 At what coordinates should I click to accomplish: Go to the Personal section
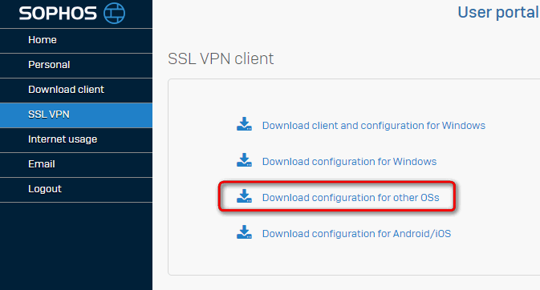click(76, 66)
